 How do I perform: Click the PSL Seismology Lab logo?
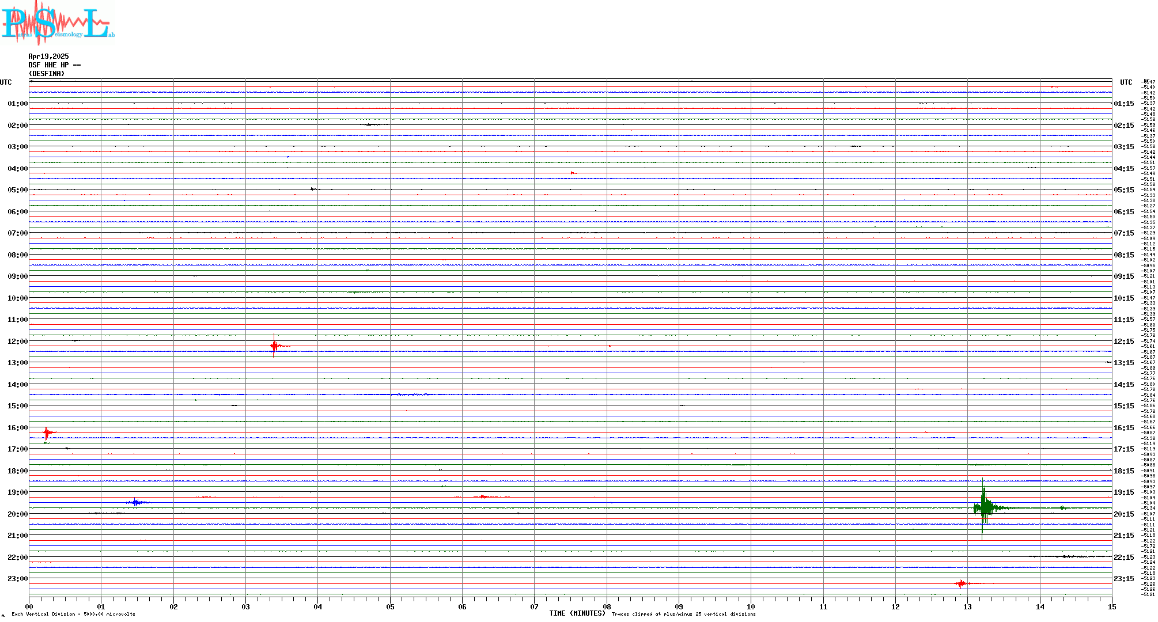click(x=58, y=23)
